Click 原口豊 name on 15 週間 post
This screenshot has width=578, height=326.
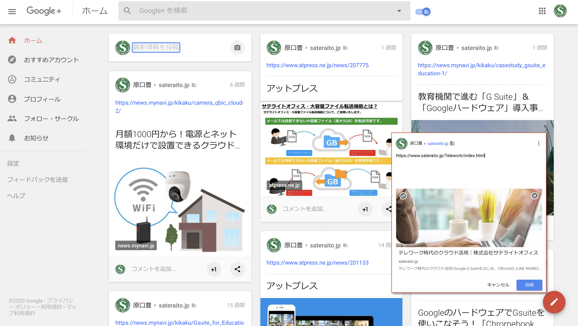(x=142, y=305)
